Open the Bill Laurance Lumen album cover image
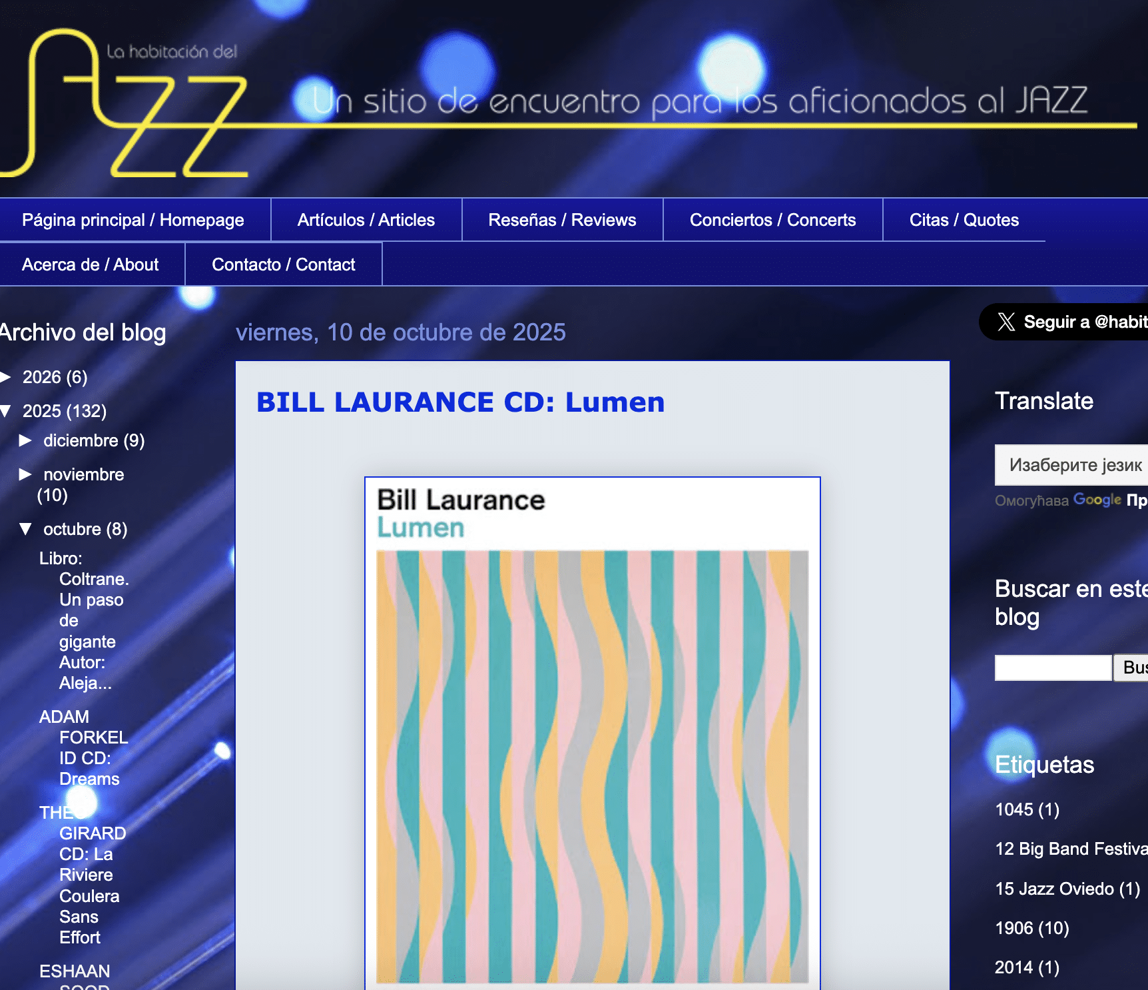 coord(593,734)
